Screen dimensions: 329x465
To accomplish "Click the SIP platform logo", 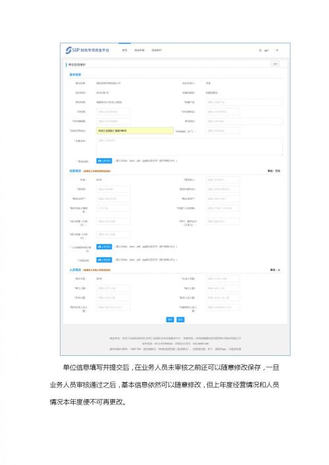I will [88, 50].
